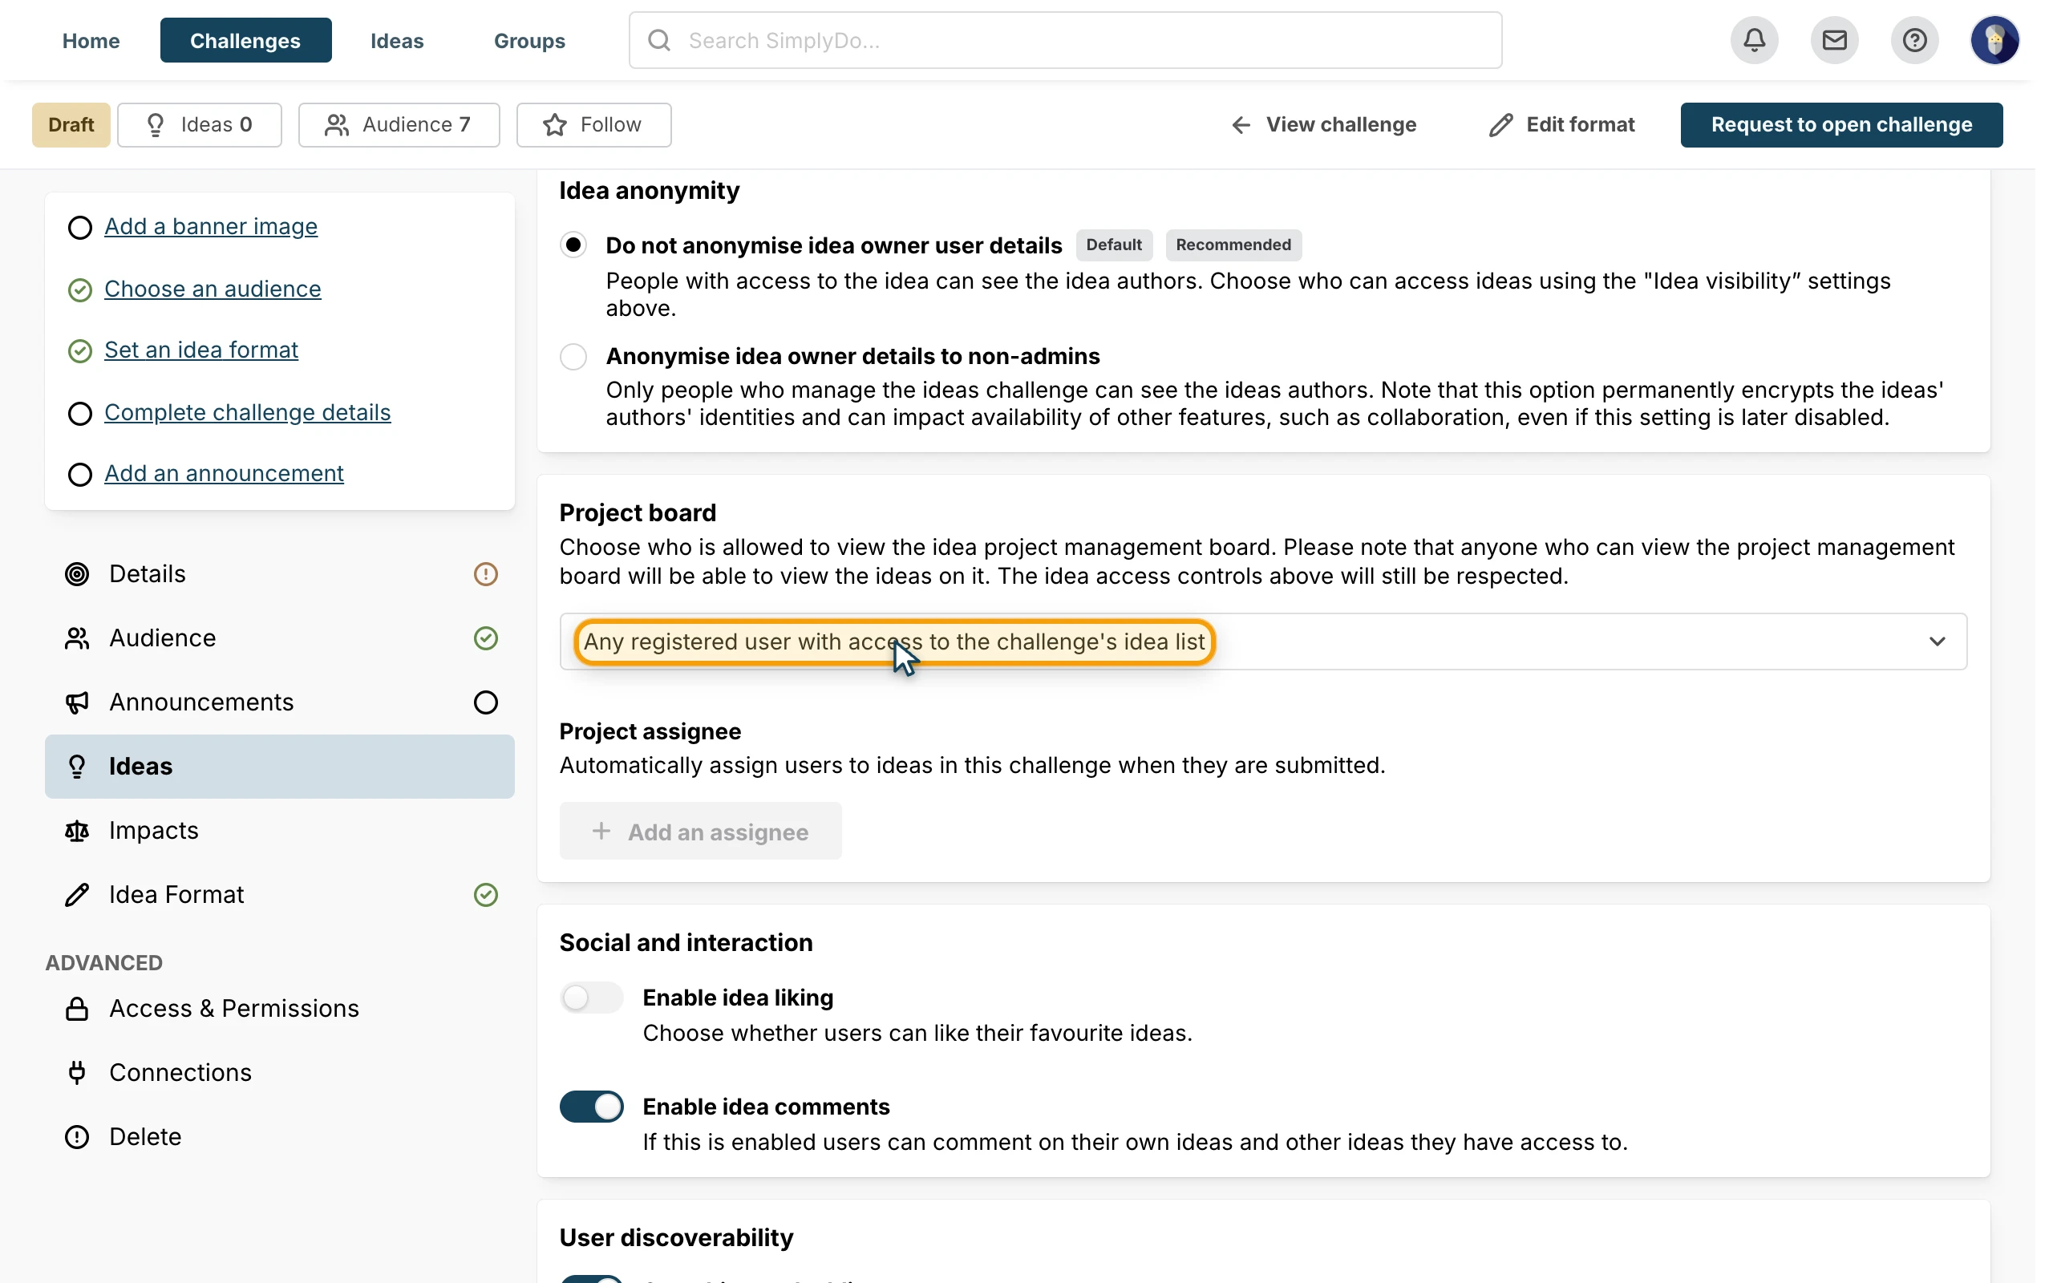Open the notifications bell icon
2053x1283 pixels.
click(1754, 40)
